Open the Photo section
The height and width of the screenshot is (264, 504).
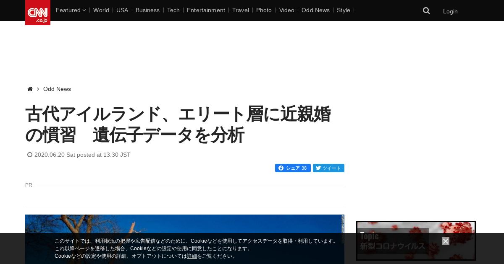(x=264, y=10)
